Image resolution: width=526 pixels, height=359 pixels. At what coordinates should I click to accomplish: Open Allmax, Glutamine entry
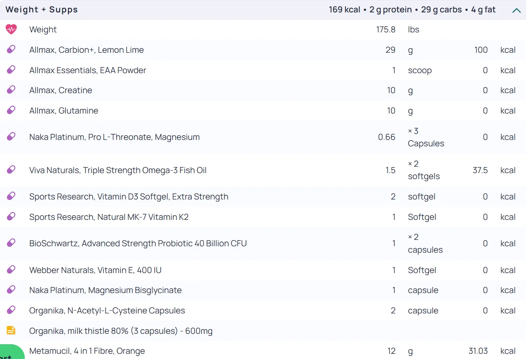click(x=64, y=111)
